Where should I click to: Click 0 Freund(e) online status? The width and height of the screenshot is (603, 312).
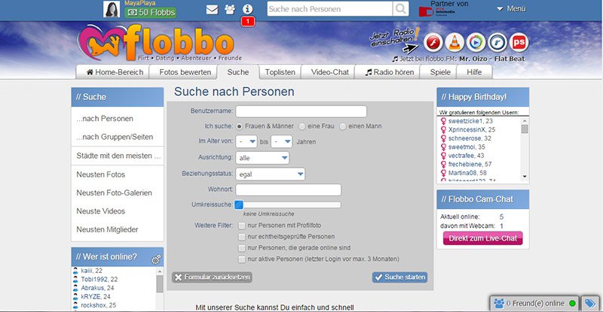535,304
